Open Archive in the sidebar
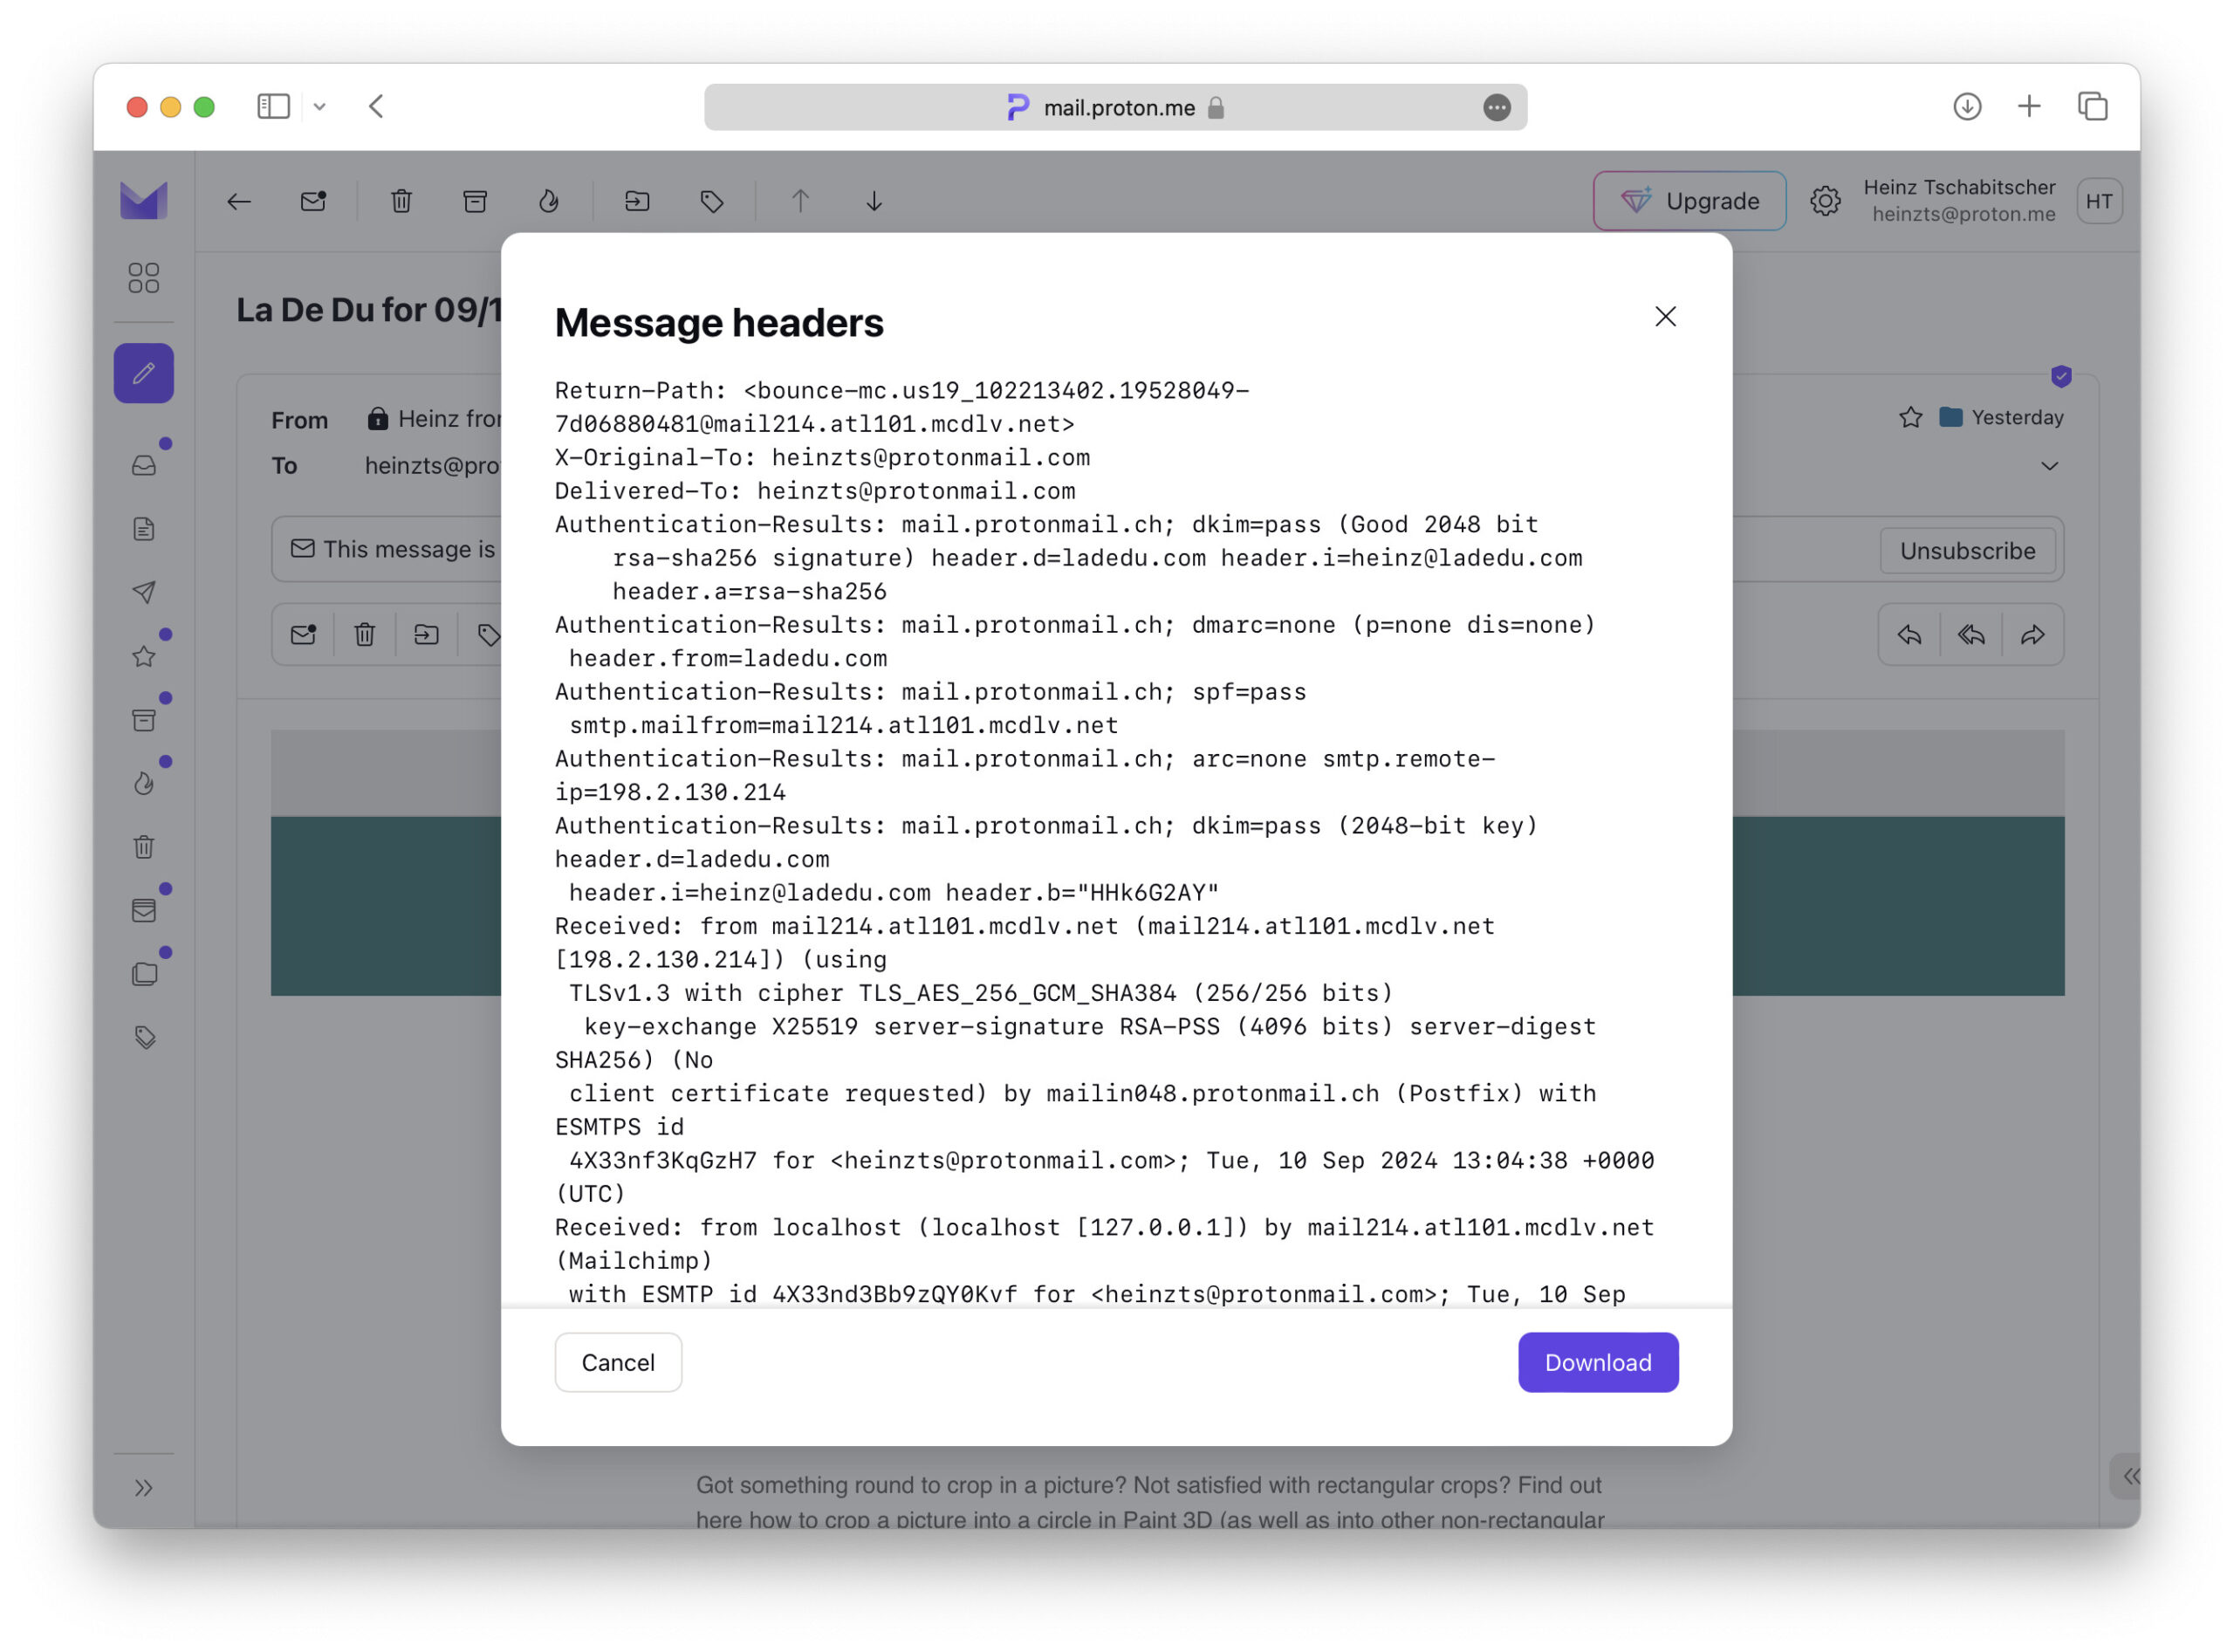 coord(143,720)
